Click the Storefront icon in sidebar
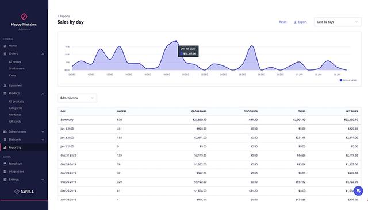368x210 pixels. (5, 164)
